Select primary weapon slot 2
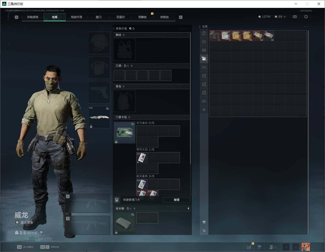Image resolution: width=325 pixels, height=252 pixels. pos(88,225)
